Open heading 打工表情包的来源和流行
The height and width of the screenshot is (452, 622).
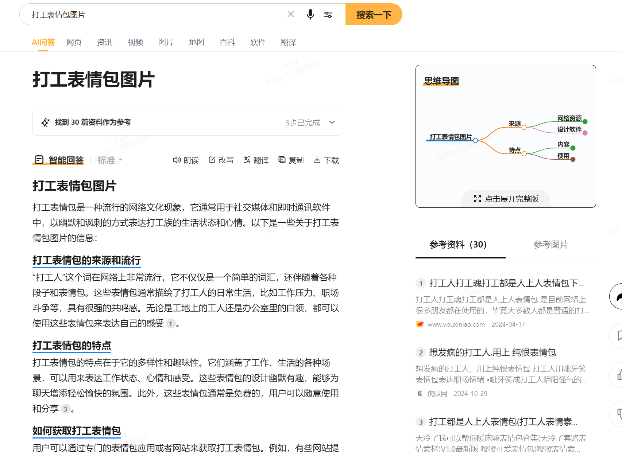coord(86,260)
